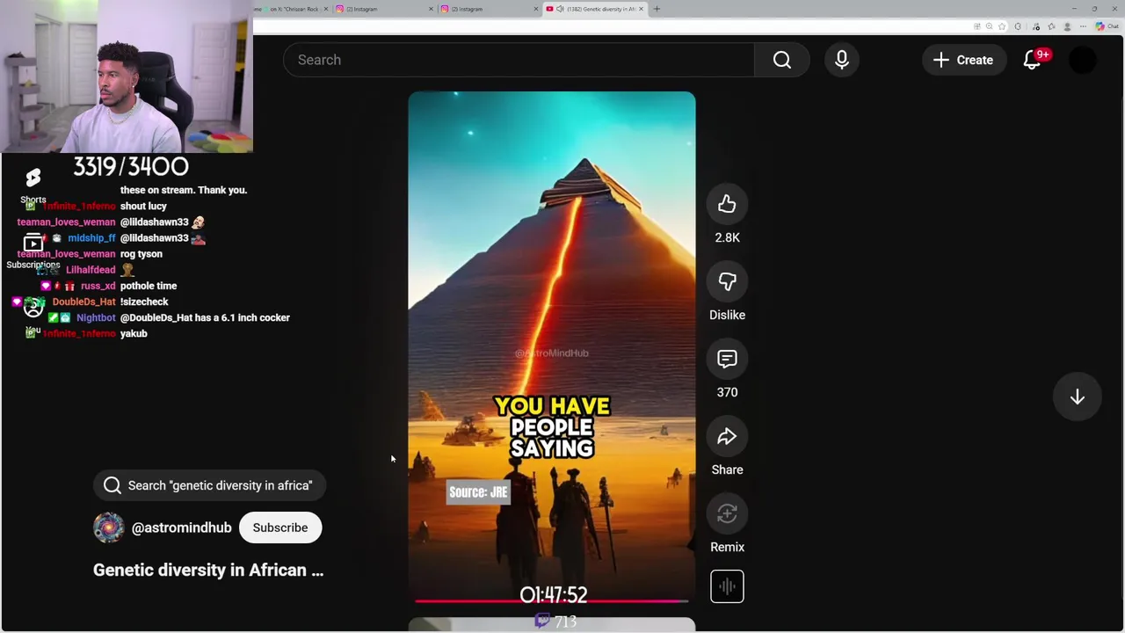Switch to the second Instagram tab
Image resolution: width=1125 pixels, height=633 pixels.
488,9
